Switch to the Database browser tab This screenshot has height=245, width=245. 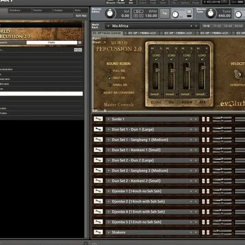coord(20,11)
